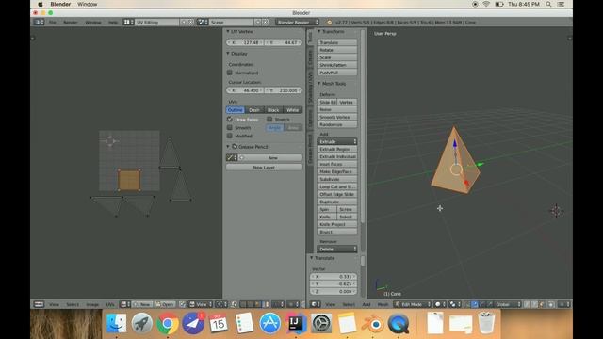The height and width of the screenshot is (339, 603).
Task: Open the UV editor type selector icon
Action: pos(40,304)
